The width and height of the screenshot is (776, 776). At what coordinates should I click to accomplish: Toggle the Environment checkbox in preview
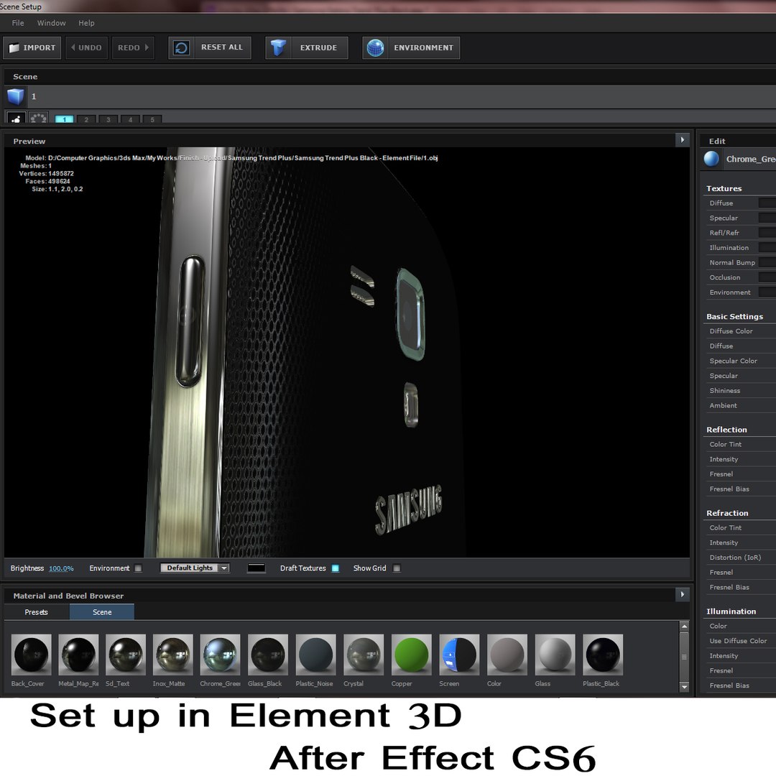pos(139,568)
